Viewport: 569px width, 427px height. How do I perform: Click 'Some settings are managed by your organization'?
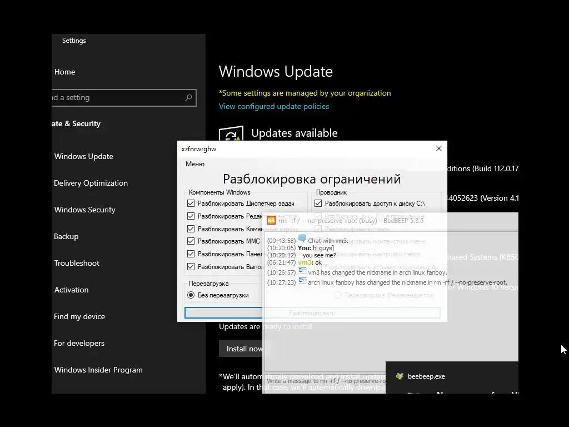coord(305,93)
